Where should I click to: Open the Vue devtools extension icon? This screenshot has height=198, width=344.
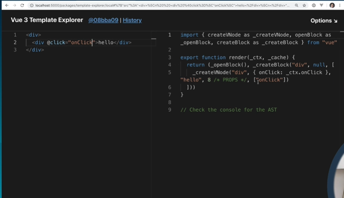[321, 5]
